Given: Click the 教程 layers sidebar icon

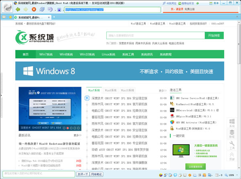Looking at the screenshot, I should point(232,133).
